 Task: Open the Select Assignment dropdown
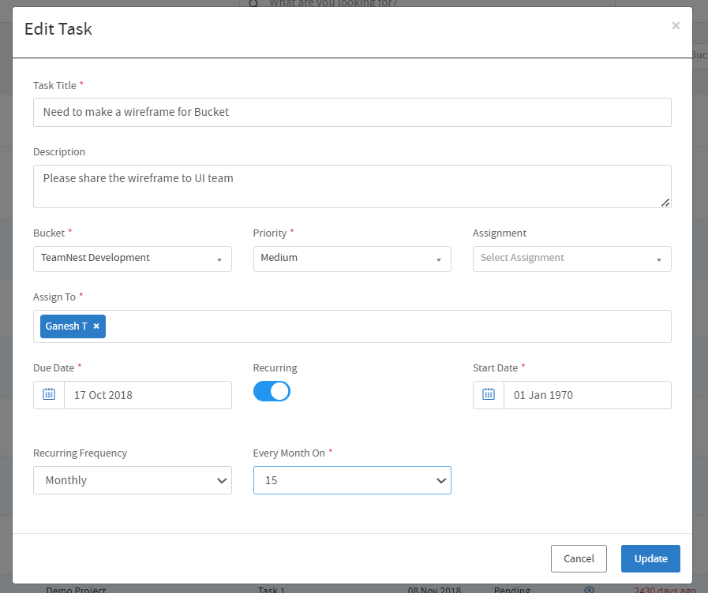coord(571,259)
